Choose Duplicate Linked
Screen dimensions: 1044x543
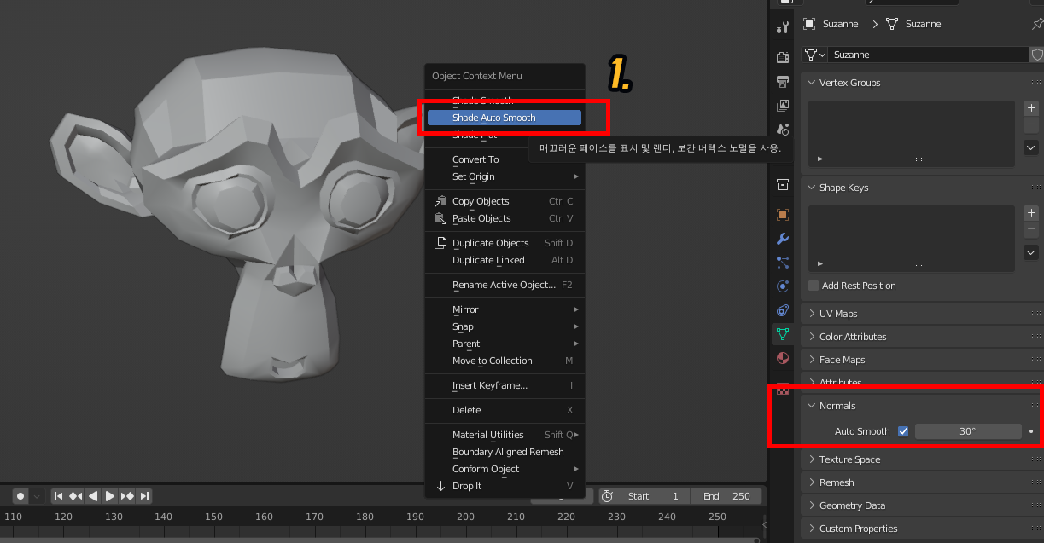(505, 260)
